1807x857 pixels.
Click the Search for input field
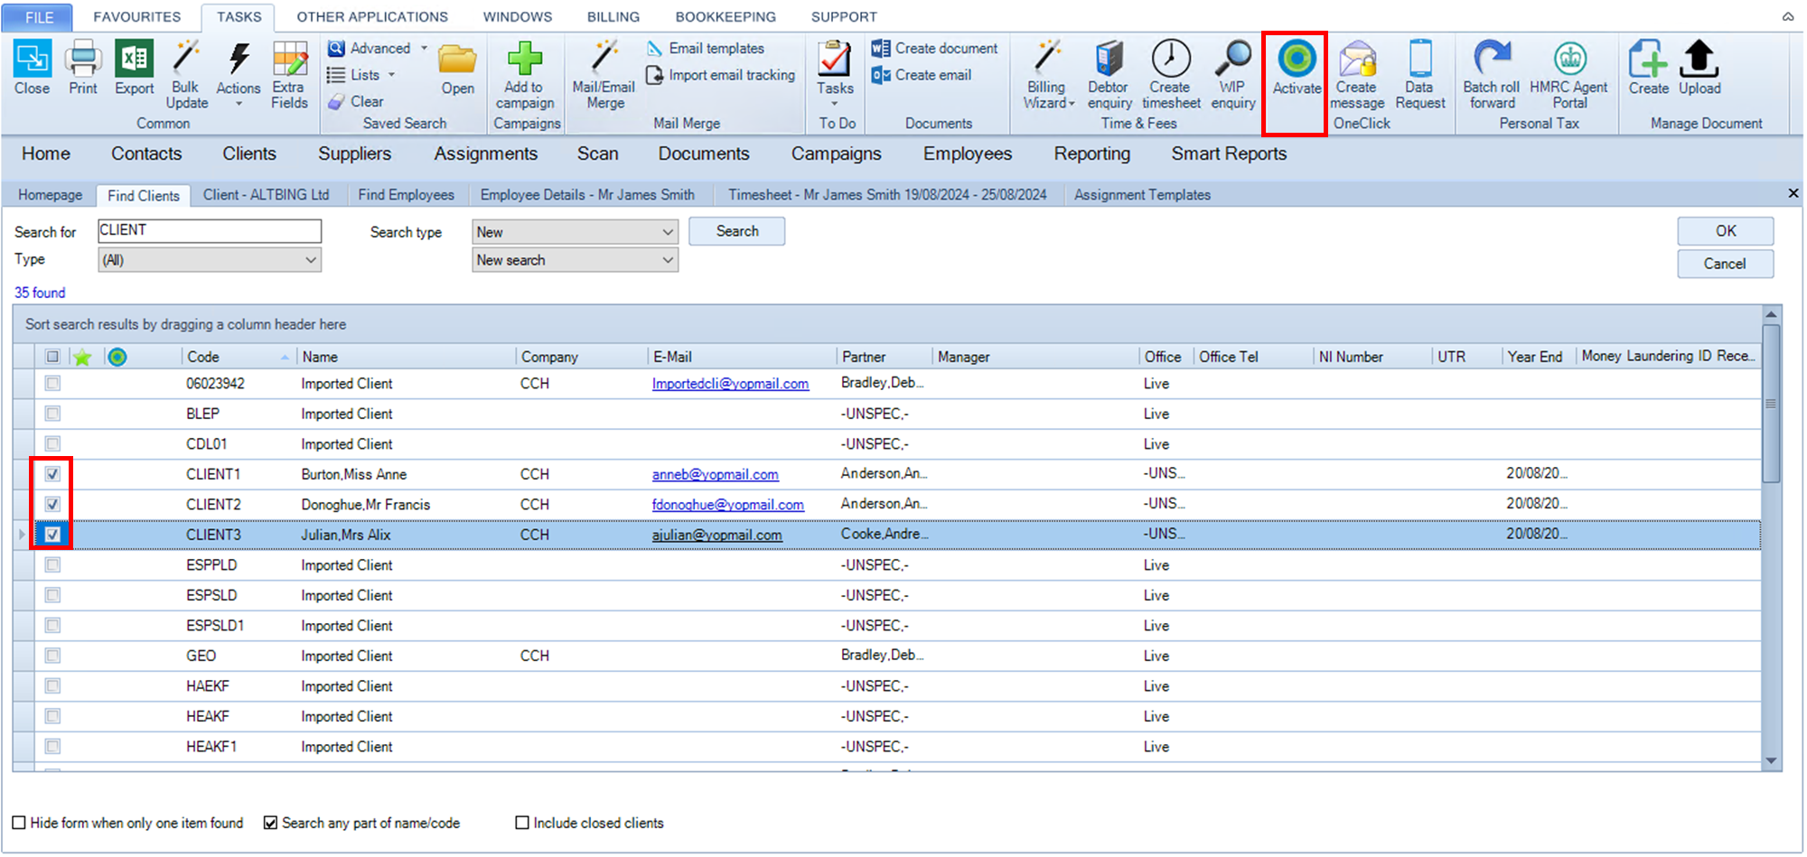tap(210, 231)
